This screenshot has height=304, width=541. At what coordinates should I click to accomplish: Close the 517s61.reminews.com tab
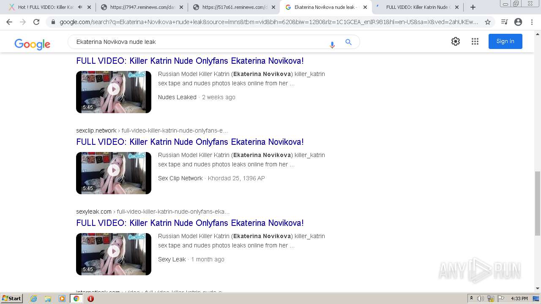click(x=273, y=7)
